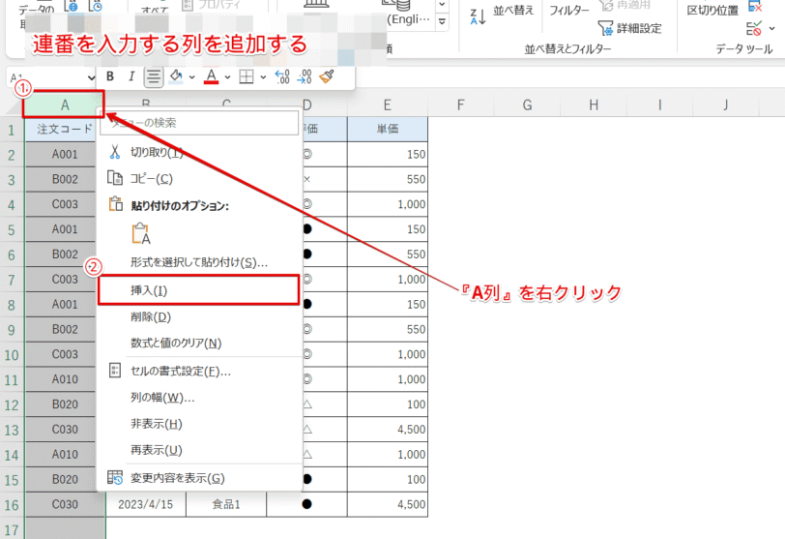
Task: Click the scissors cut icon
Action: tap(115, 152)
